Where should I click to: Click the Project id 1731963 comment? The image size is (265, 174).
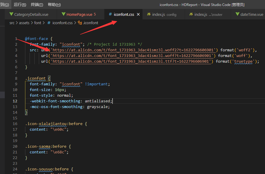(115, 44)
